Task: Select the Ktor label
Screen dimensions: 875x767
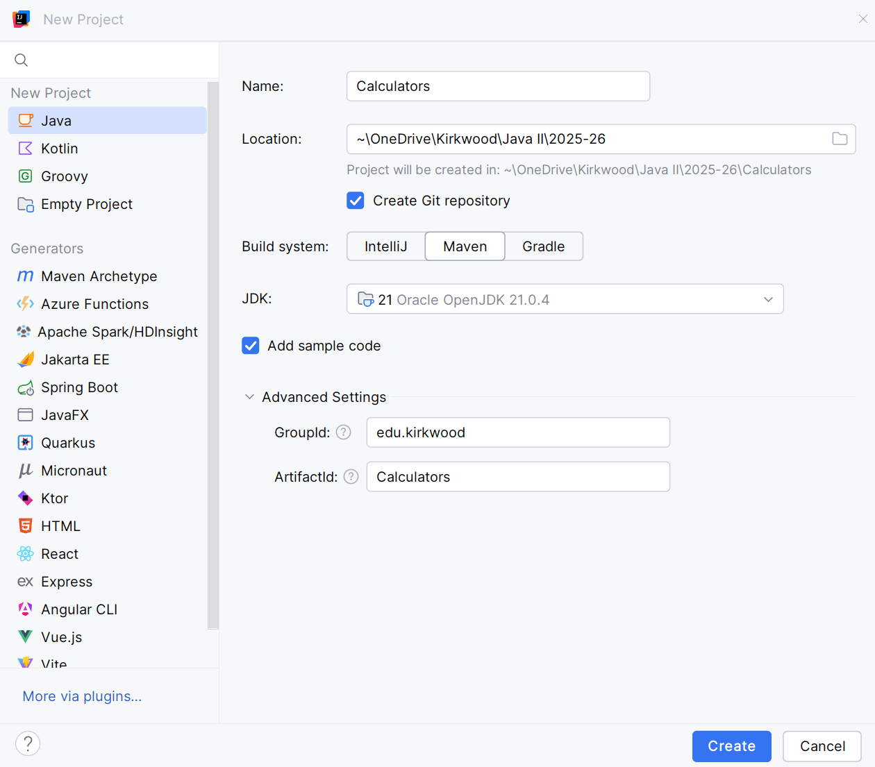Action: point(54,498)
